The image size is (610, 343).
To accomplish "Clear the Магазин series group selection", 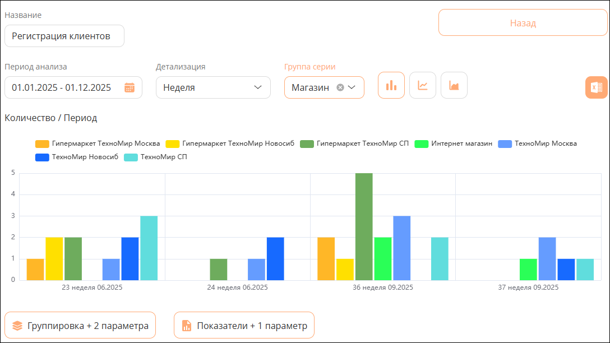I will [340, 87].
